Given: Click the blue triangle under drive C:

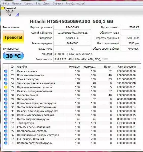Looking at the screenshot, I should pyautogui.click(x=17, y=15).
